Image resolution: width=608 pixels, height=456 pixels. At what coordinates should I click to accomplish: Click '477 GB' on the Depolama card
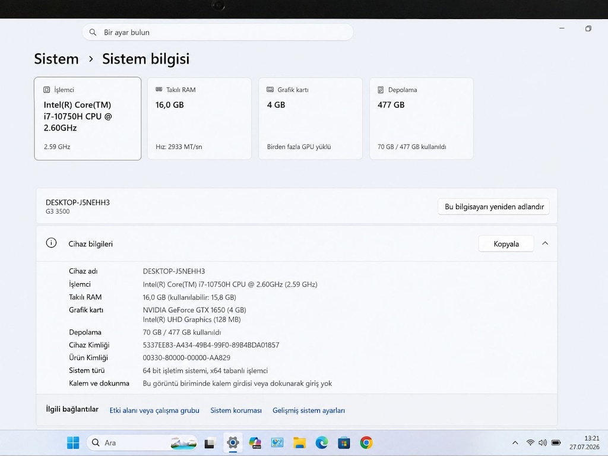pos(391,104)
